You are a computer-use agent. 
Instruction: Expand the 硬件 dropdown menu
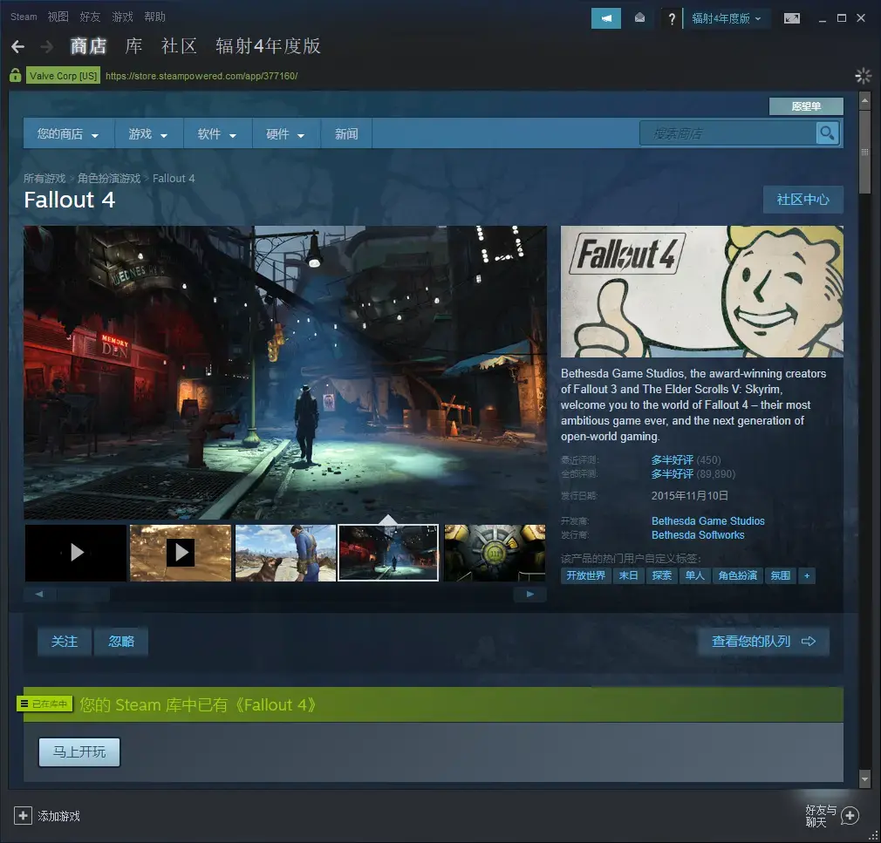pos(286,133)
